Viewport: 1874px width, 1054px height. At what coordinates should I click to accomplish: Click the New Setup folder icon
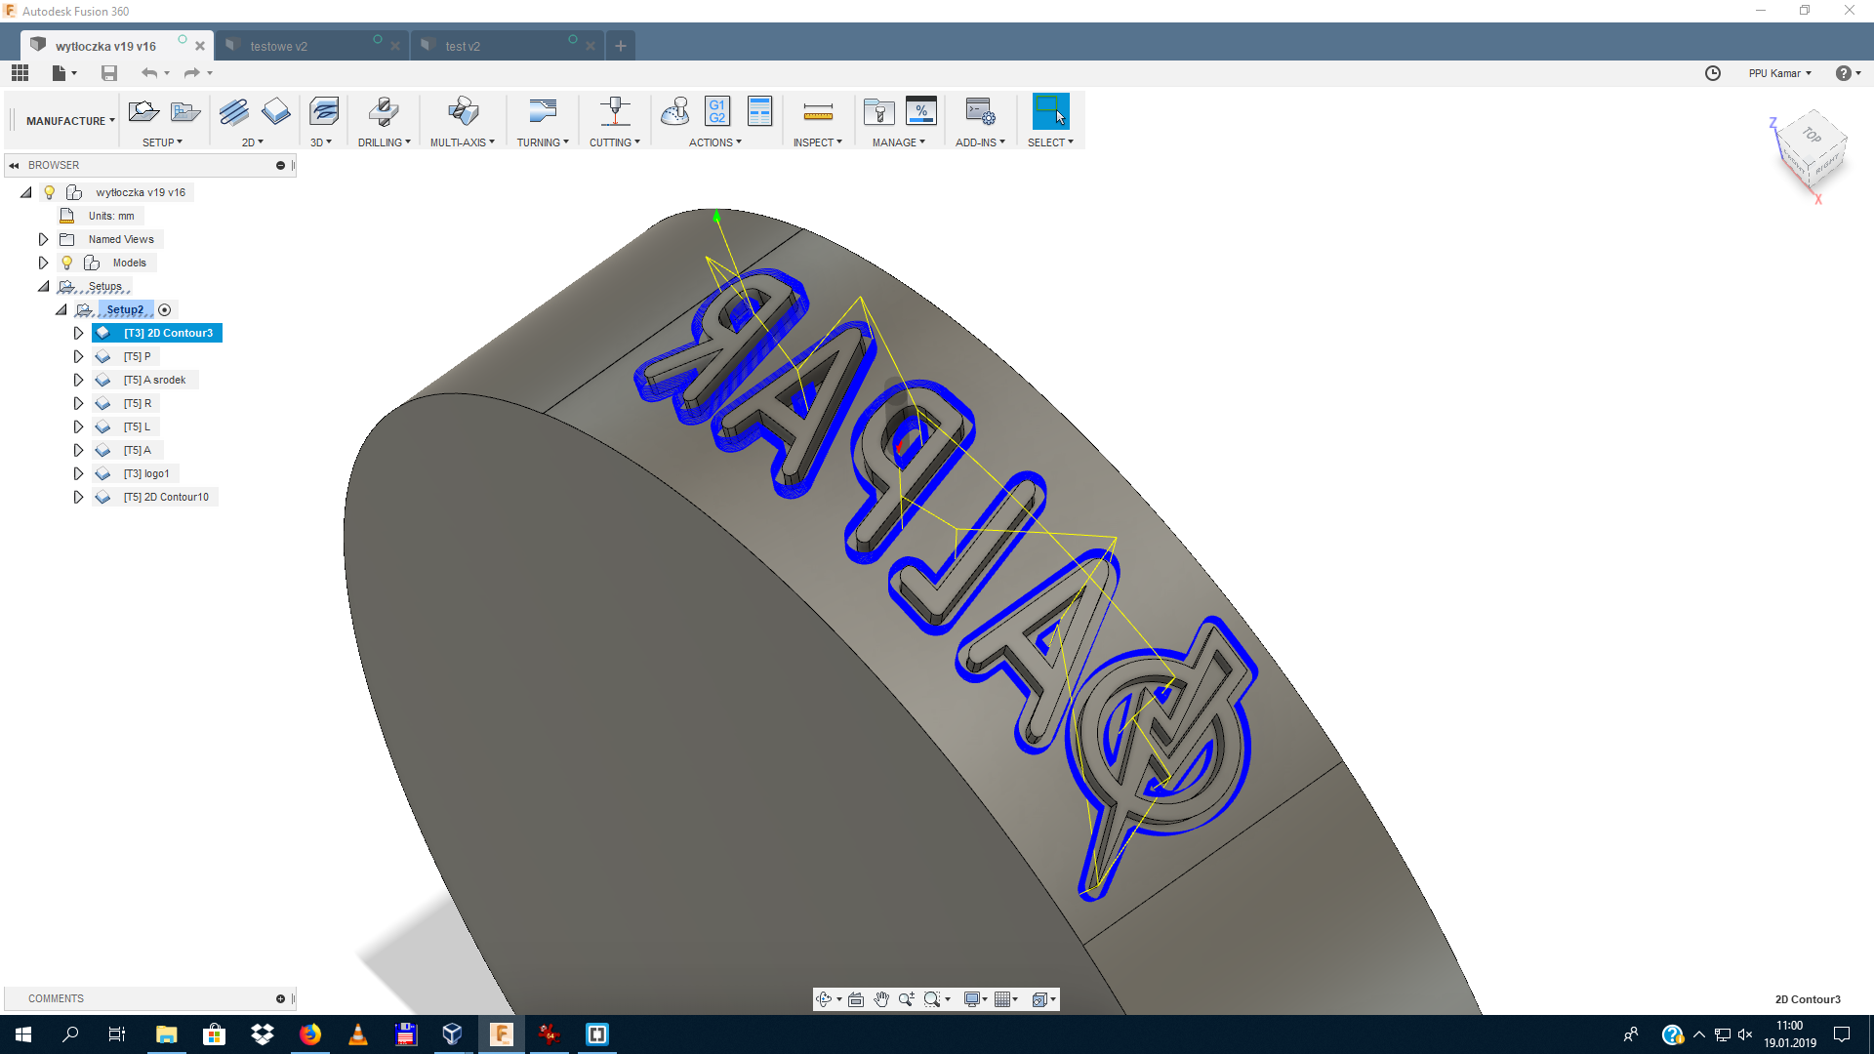[x=143, y=112]
